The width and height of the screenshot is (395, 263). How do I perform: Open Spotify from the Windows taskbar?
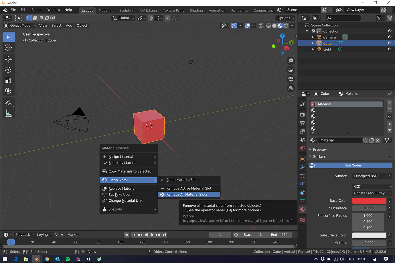pyautogui.click(x=68, y=259)
